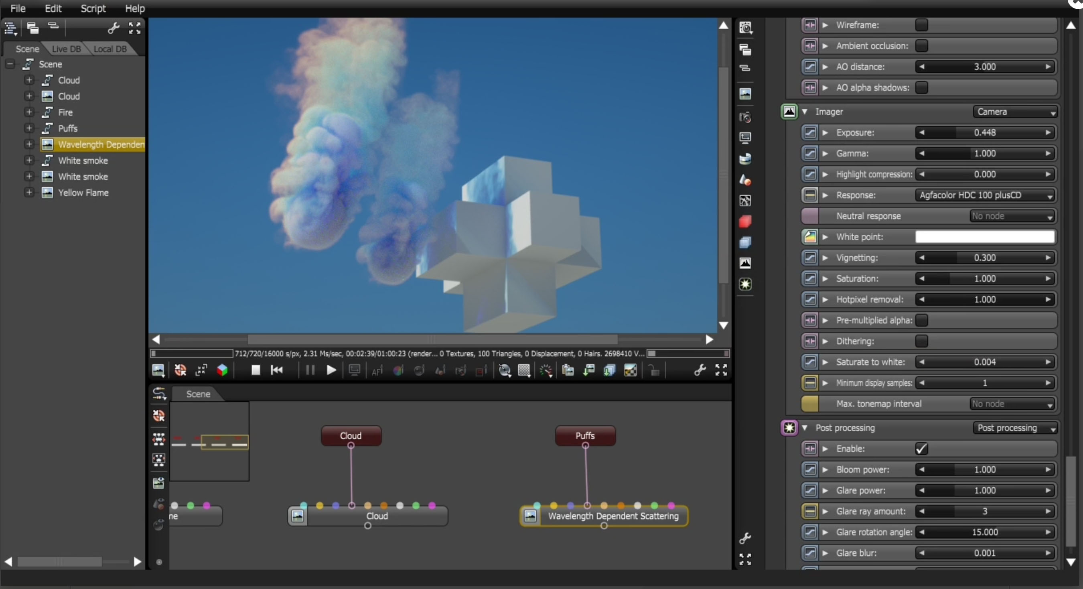Enable the Ambient occlusion checkbox
This screenshot has width=1083, height=589.
point(921,46)
